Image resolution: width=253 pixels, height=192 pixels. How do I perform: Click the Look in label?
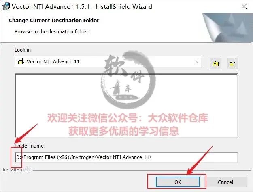point(23,50)
